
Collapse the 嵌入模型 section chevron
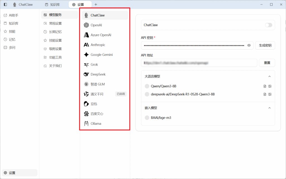pos(270,108)
